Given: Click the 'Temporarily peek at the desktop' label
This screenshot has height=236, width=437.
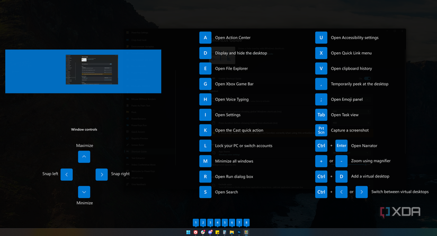Looking at the screenshot, I should coord(360,84).
